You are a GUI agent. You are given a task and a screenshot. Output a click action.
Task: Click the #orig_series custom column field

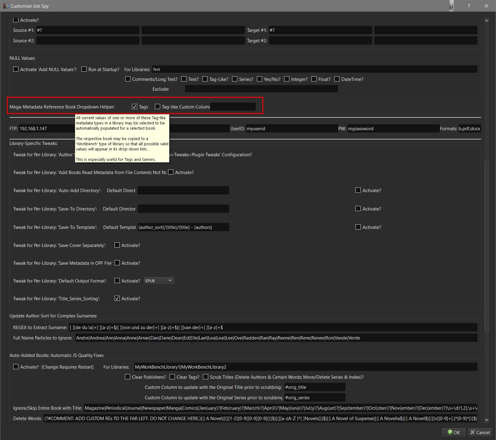(x=315, y=397)
